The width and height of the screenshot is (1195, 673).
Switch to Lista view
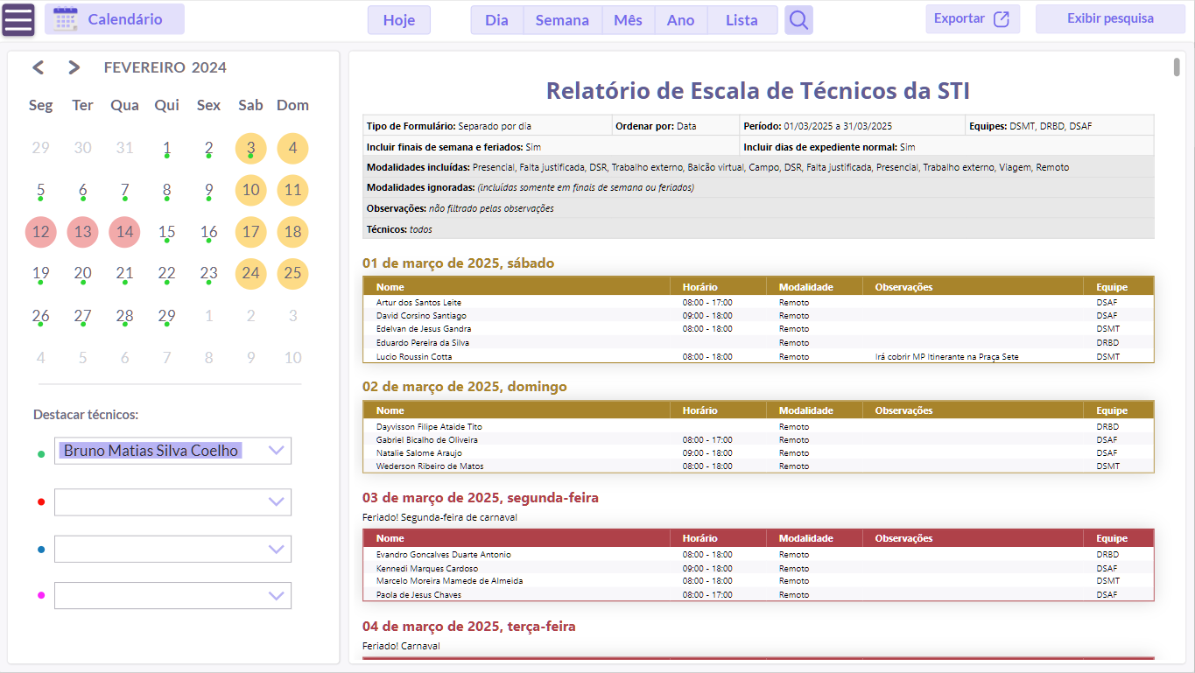point(742,20)
